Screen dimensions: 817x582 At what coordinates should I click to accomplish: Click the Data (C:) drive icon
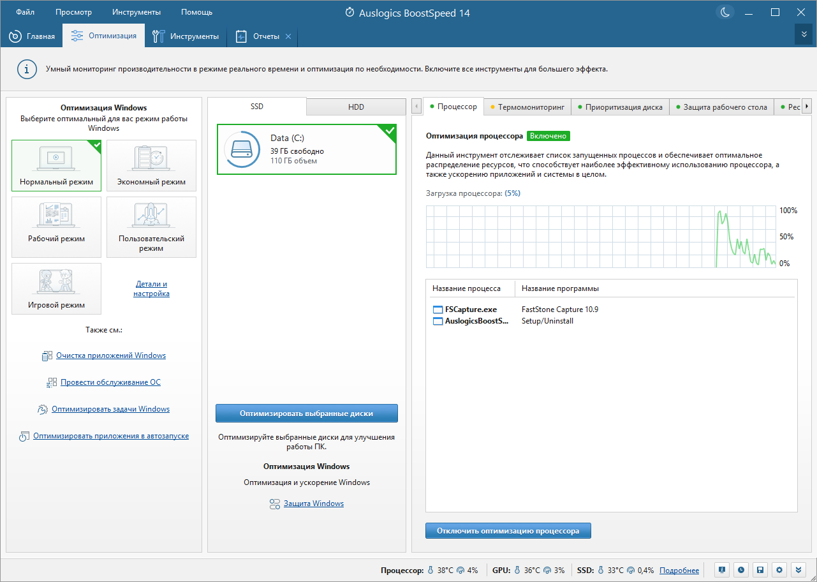(x=242, y=149)
